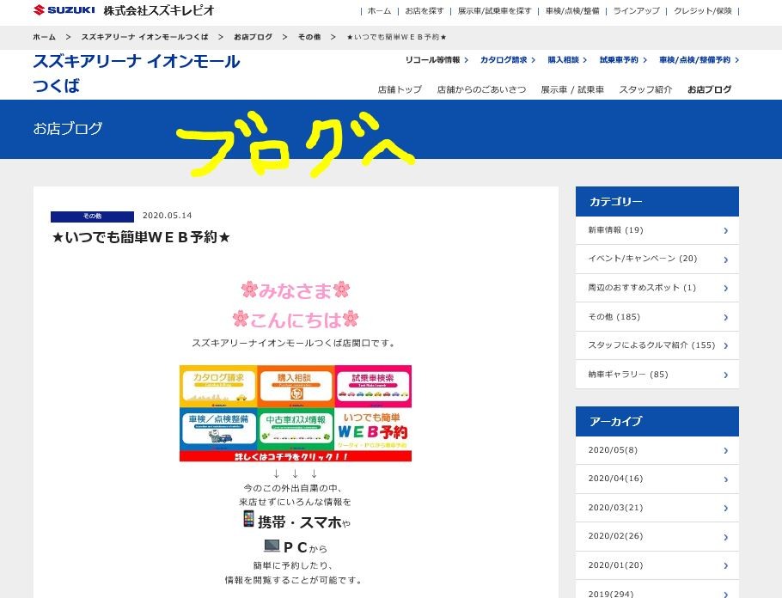Open 車検/点検/整備 in top navigation

572,10
